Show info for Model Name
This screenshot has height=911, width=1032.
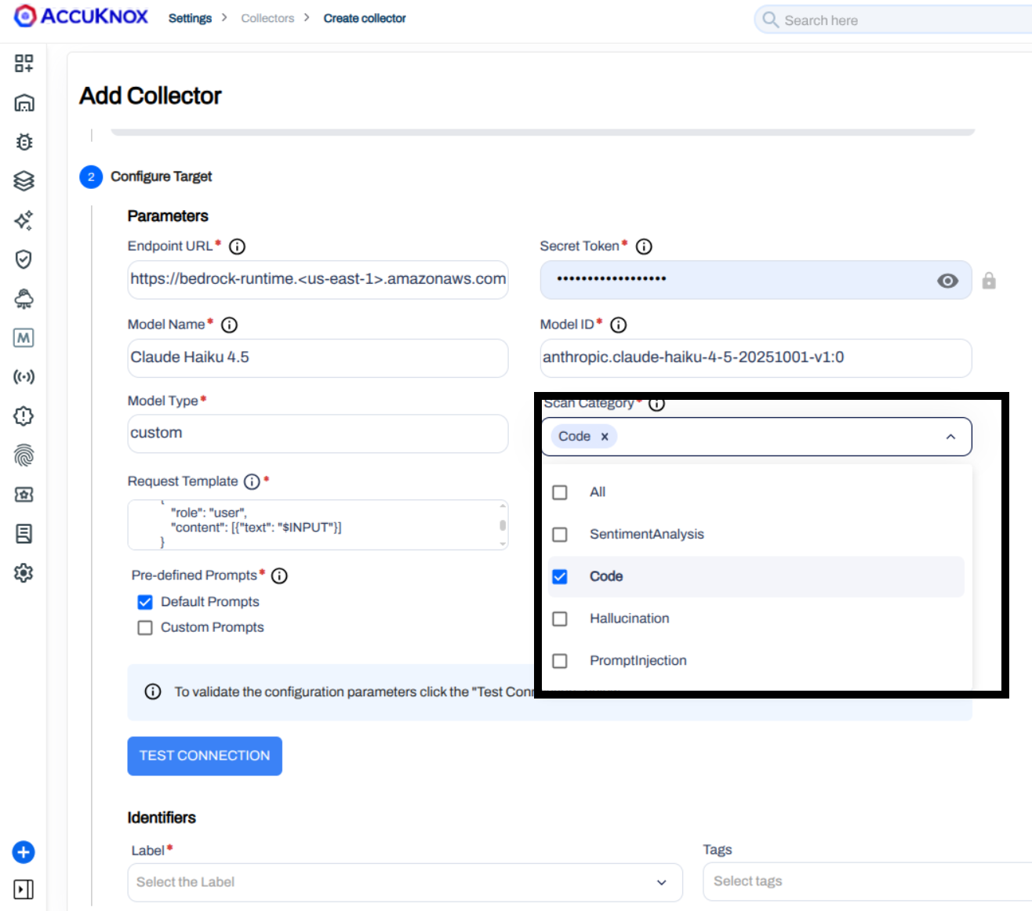click(x=229, y=325)
